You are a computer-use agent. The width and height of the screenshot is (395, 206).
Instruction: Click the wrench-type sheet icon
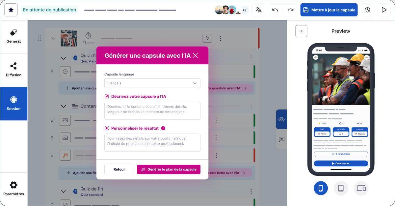[65, 155]
